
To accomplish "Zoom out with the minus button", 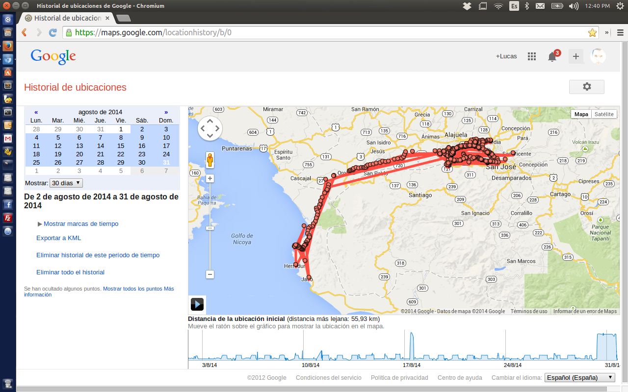I will click(x=210, y=274).
